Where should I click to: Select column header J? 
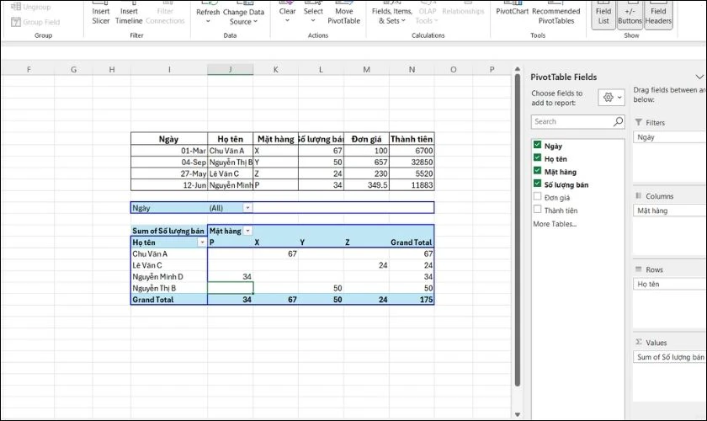click(x=230, y=70)
